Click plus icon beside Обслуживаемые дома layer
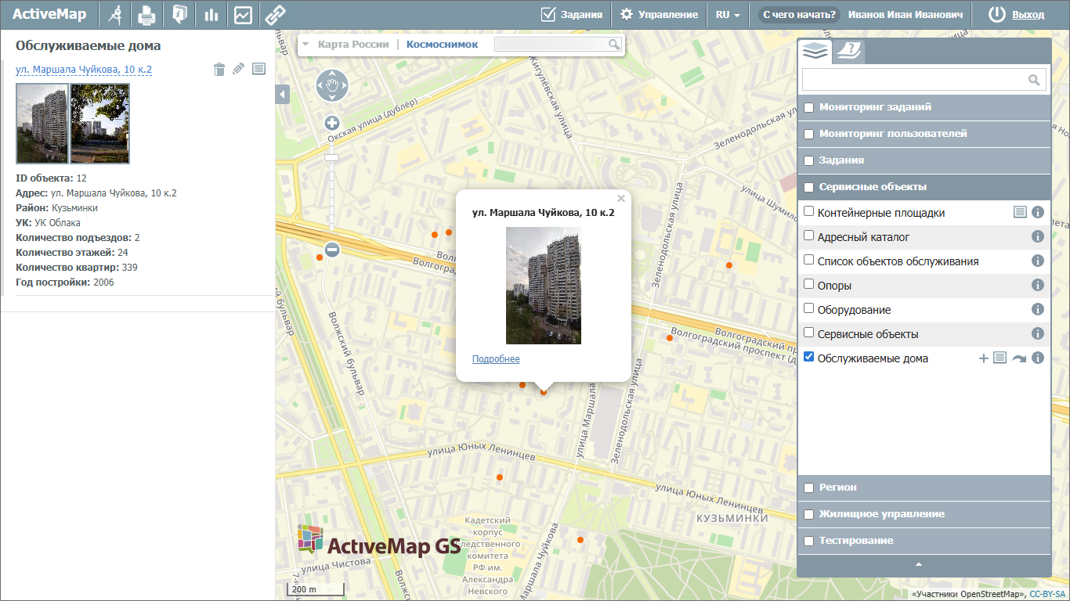The width and height of the screenshot is (1070, 601). pyautogui.click(x=984, y=358)
